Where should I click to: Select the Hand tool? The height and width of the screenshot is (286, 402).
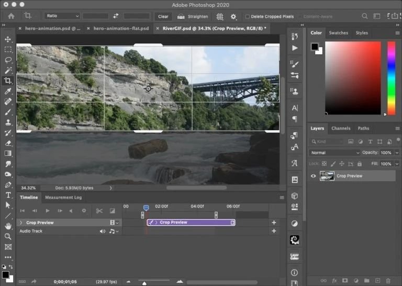[8, 226]
